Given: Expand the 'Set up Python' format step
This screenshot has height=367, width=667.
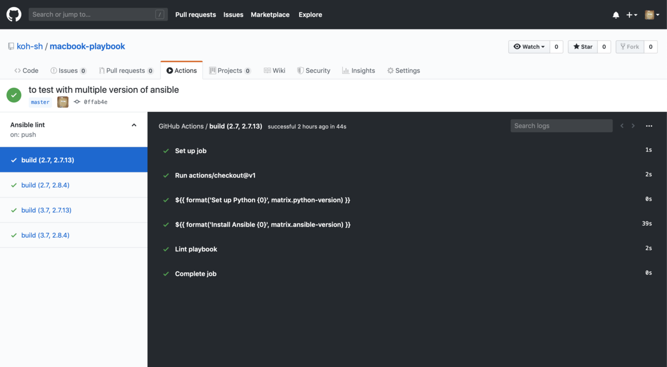Looking at the screenshot, I should (407, 200).
